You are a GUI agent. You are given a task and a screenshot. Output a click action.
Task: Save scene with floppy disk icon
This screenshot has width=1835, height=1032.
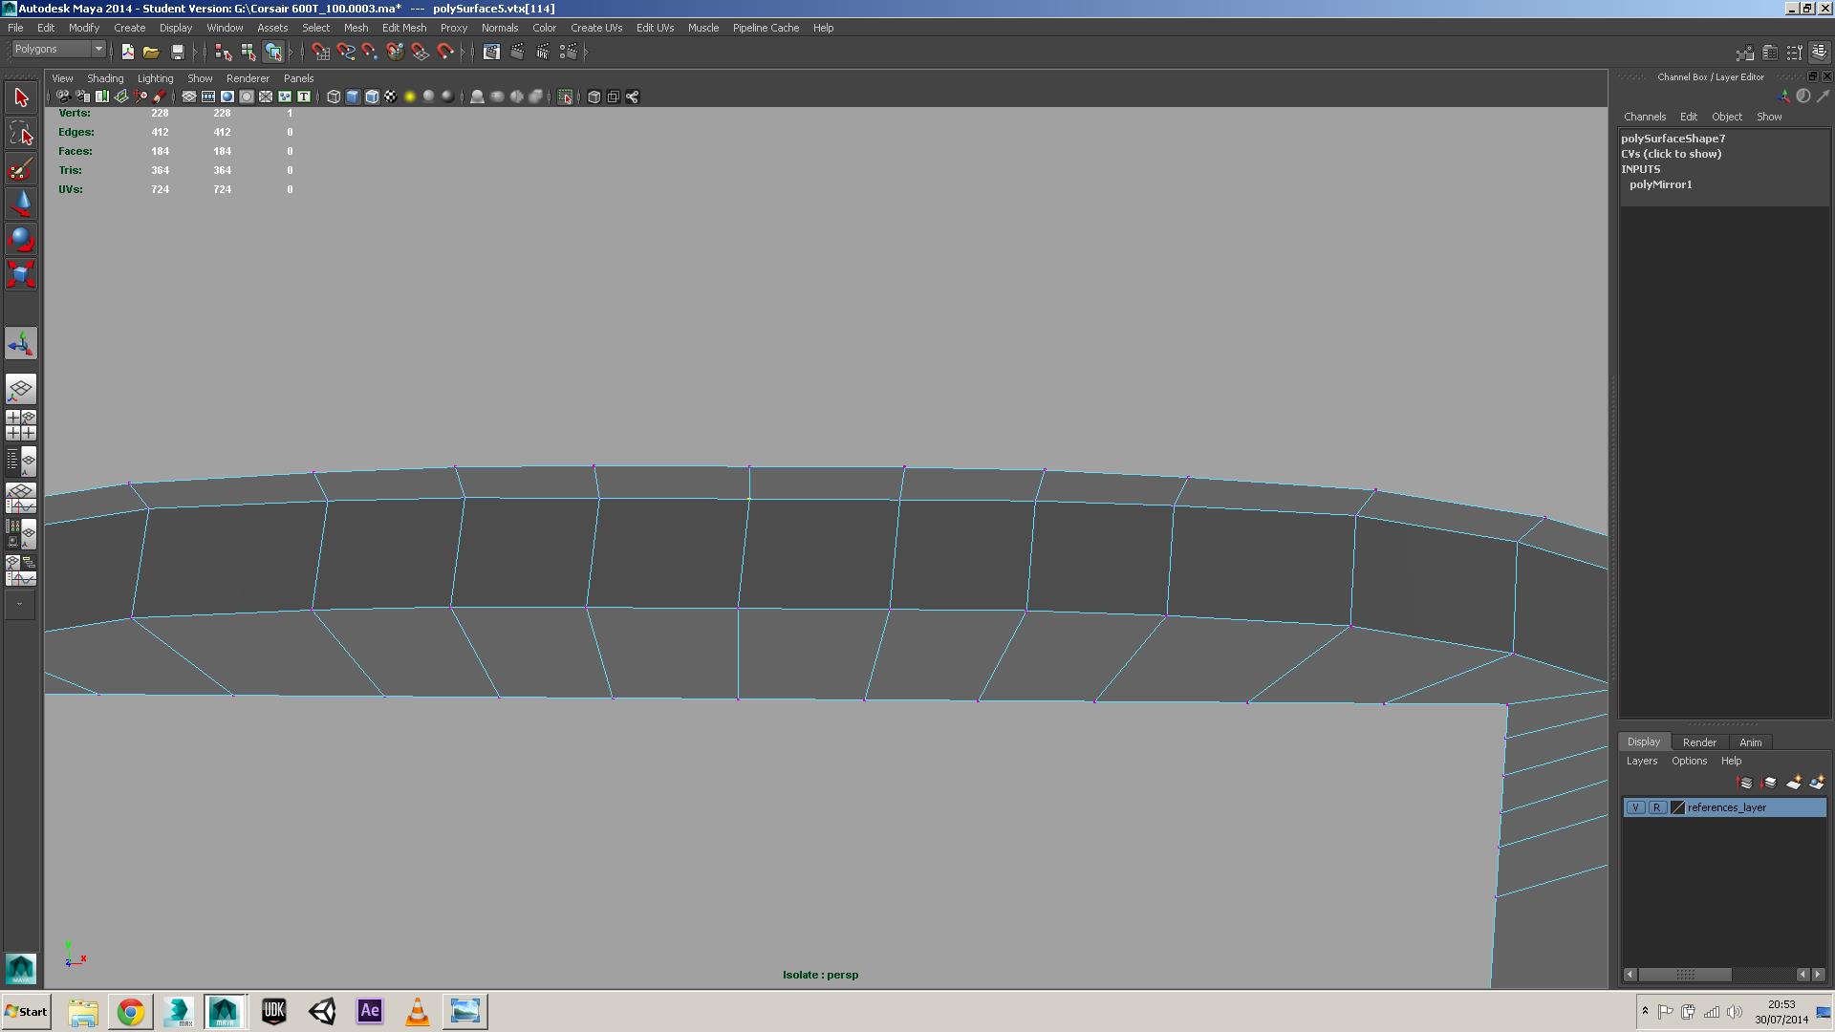tap(177, 52)
